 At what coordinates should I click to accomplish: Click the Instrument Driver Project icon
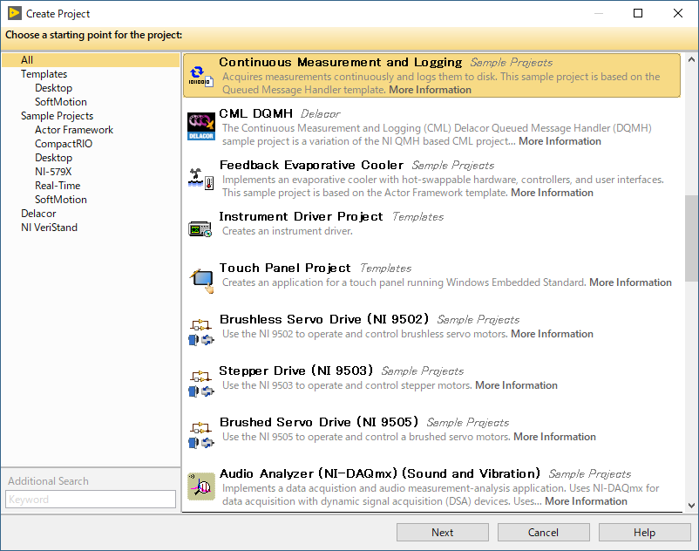pos(200,229)
